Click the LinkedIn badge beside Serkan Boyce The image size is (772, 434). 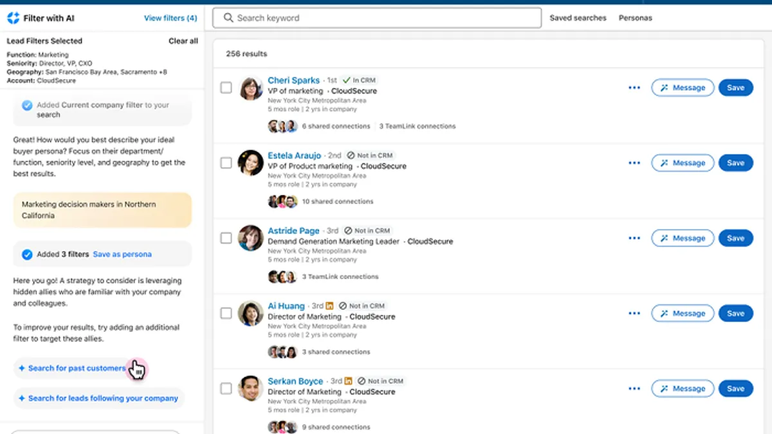click(x=349, y=381)
